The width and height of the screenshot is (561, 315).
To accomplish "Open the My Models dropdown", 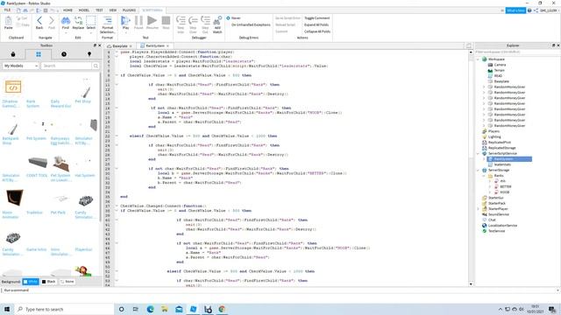I will pos(21,66).
